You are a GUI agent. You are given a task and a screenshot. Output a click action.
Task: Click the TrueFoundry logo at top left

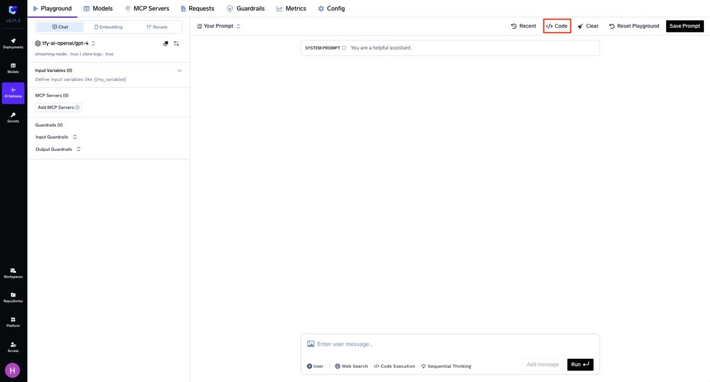coord(13,10)
